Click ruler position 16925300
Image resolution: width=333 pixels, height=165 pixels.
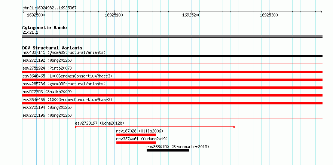pos(269,15)
